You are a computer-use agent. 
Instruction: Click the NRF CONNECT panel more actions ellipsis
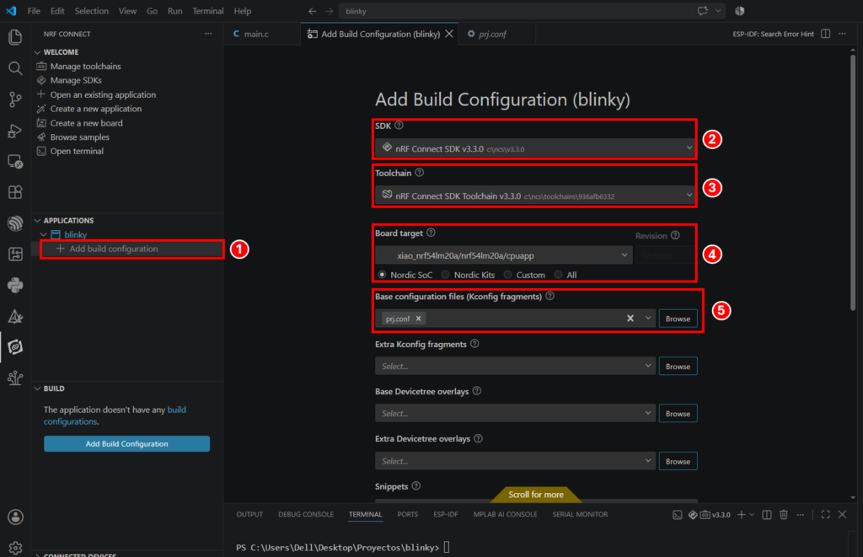tap(208, 34)
